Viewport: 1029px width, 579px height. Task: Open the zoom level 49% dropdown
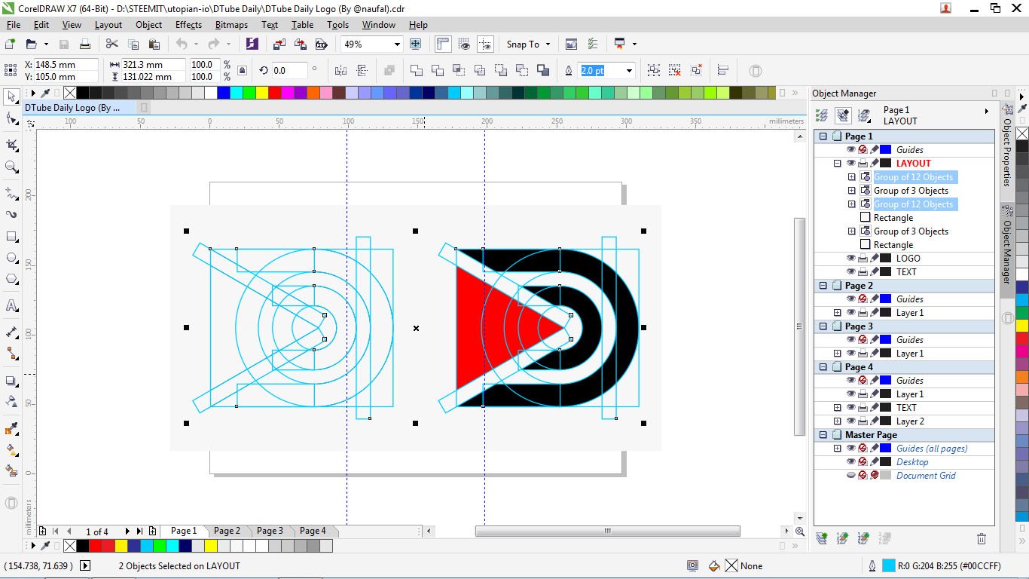tap(397, 44)
